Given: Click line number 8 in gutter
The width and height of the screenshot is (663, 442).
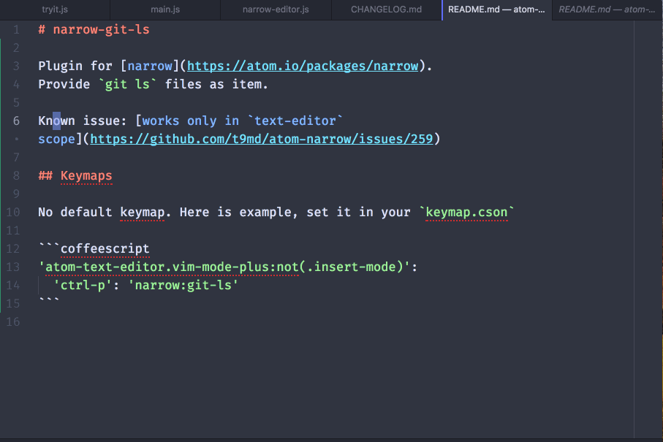Looking at the screenshot, I should point(16,176).
